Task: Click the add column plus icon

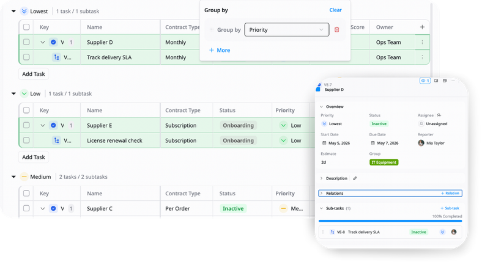Action: click(x=422, y=27)
